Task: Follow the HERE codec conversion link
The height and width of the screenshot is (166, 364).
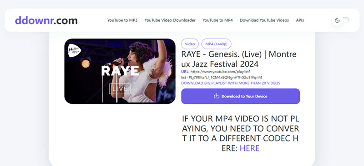Action: (x=249, y=148)
